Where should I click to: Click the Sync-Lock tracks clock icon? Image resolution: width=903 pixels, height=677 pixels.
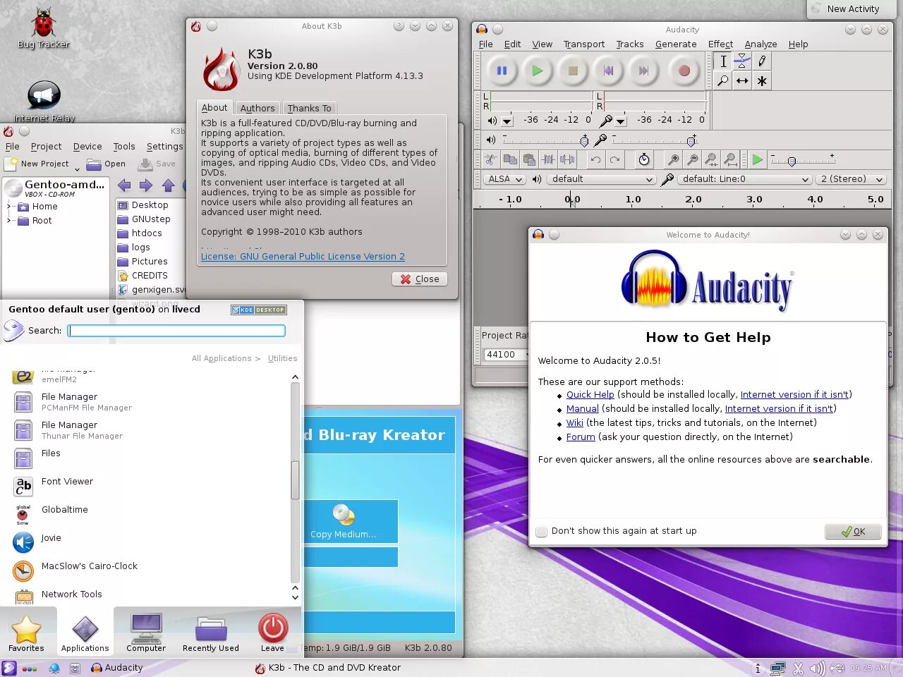644,160
